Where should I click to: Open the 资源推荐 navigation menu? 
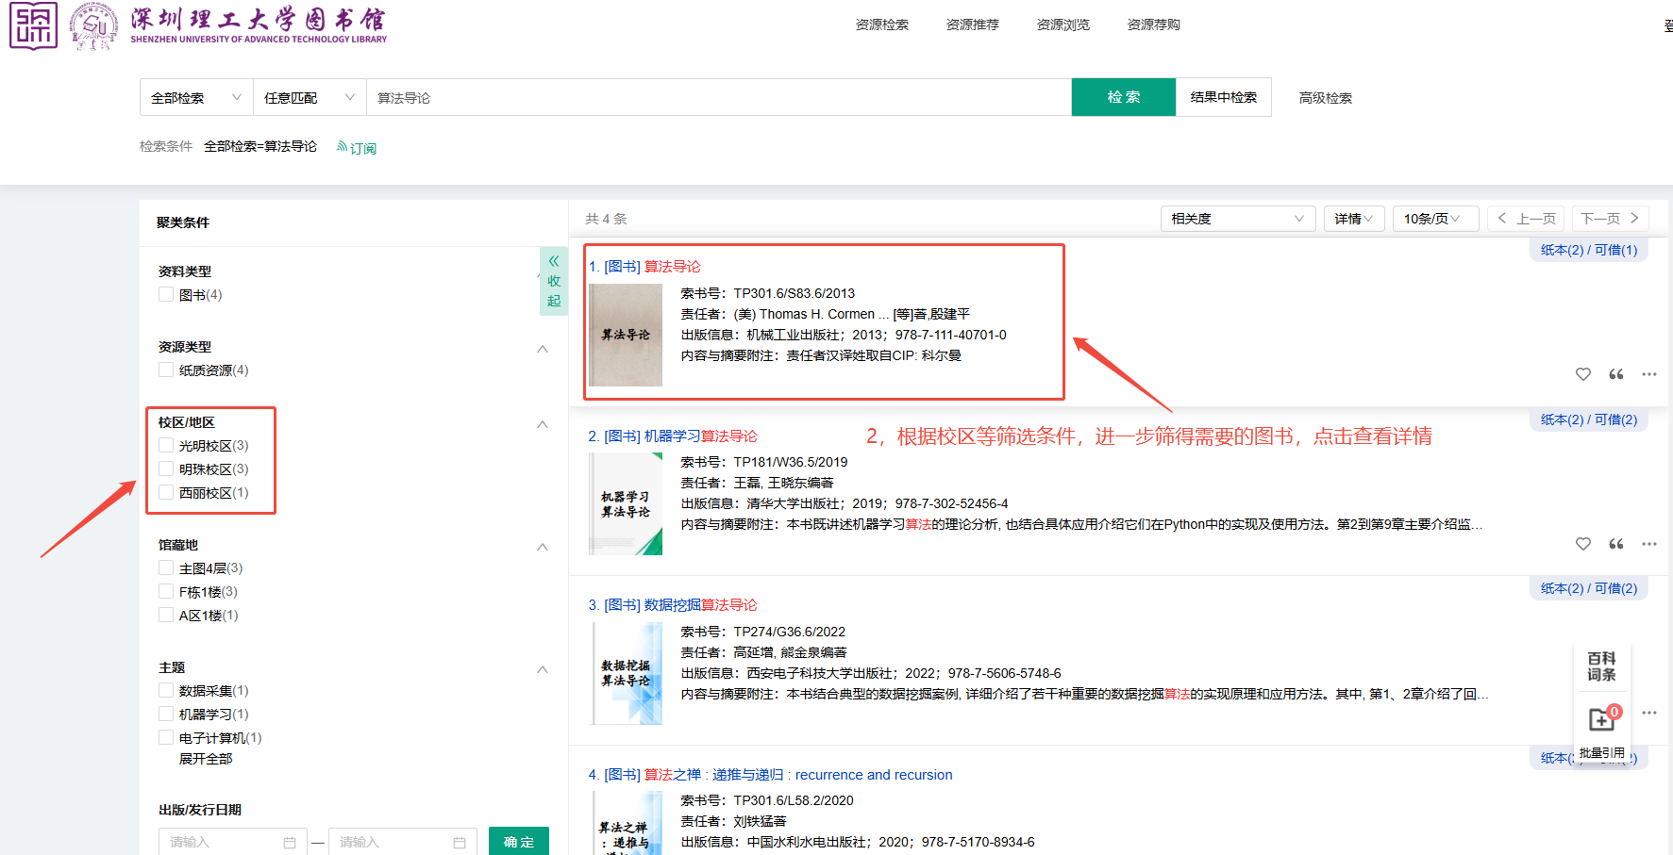pos(972,25)
